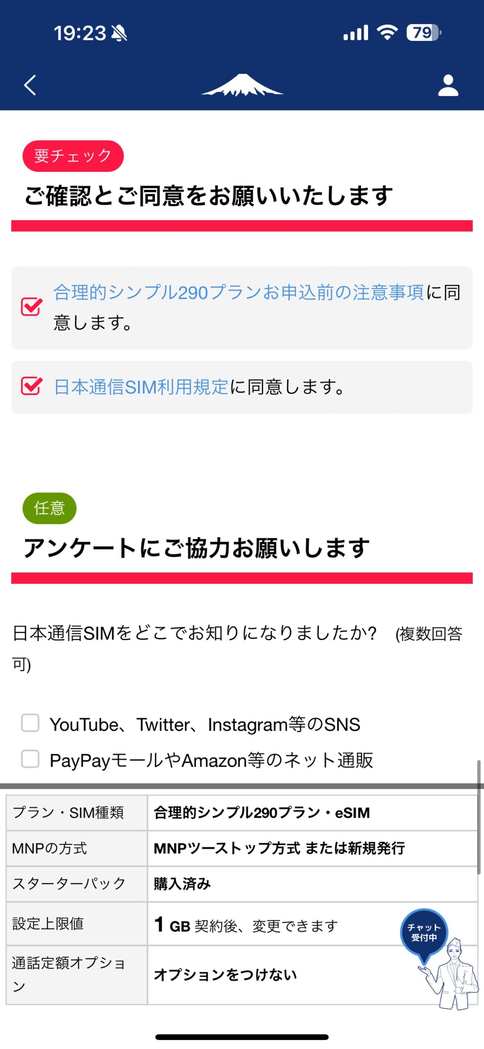The height and width of the screenshot is (1049, 484).
Task: Tap the cellular signal bars icon
Action: [x=356, y=32]
